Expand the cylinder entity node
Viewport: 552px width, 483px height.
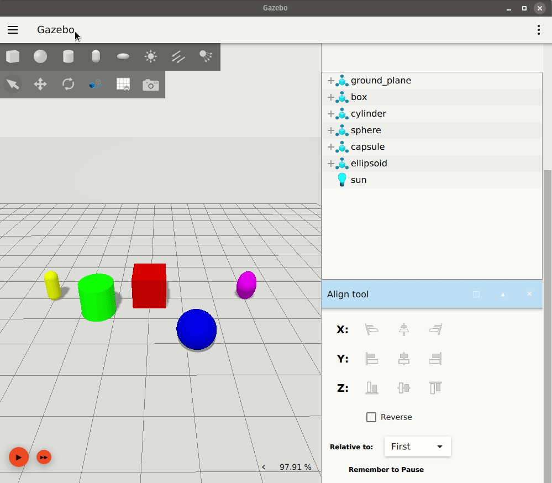[331, 114]
